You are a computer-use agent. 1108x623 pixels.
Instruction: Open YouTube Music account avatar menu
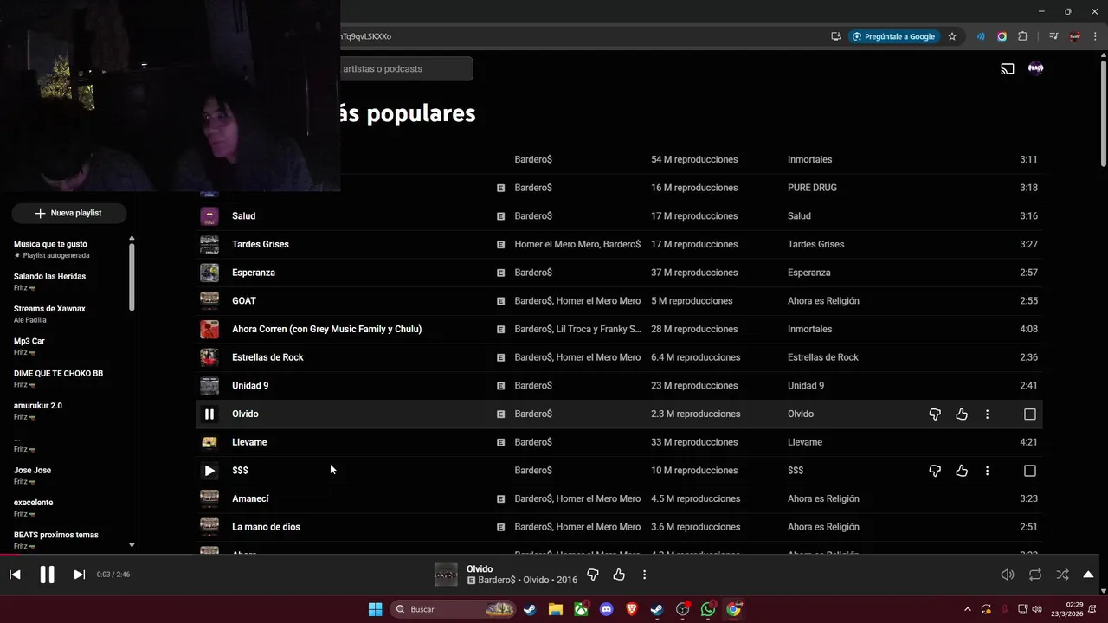1035,68
